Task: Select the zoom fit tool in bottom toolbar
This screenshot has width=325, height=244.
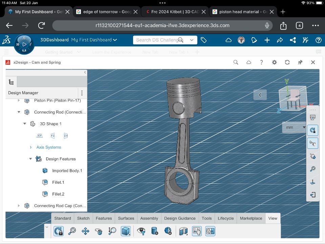Action: tap(72, 231)
